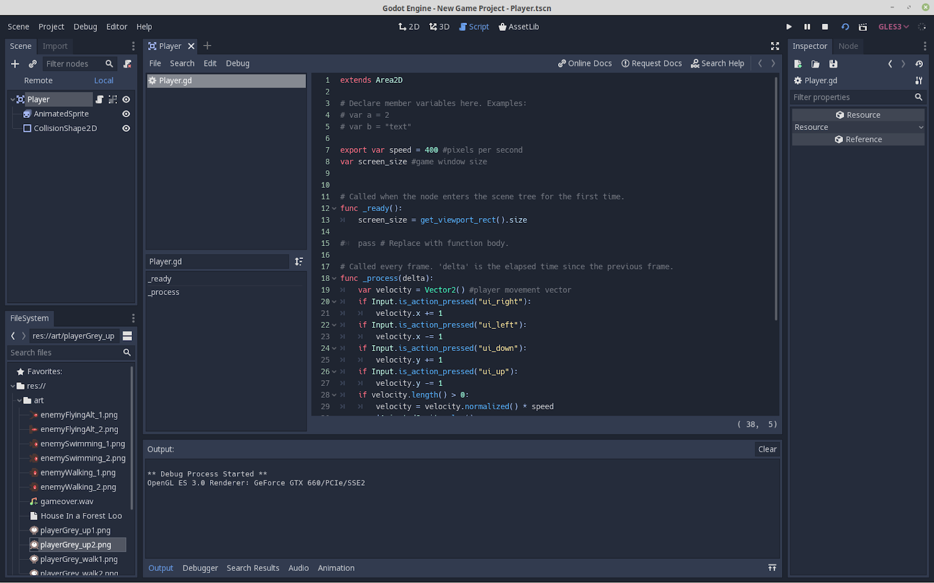Viewport: 934px width, 583px height.
Task: Run the project with the Play button
Action: click(x=789, y=26)
